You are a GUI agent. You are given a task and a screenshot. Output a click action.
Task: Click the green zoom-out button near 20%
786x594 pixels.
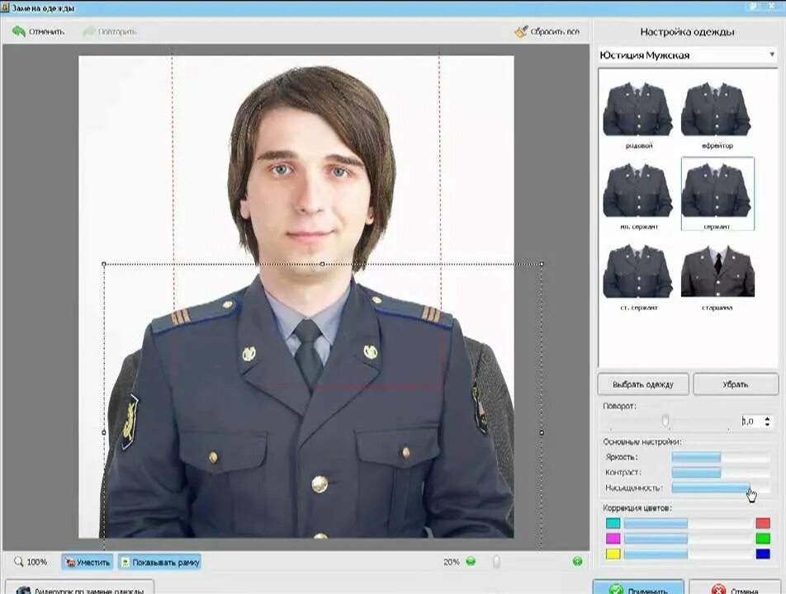pyautogui.click(x=471, y=562)
